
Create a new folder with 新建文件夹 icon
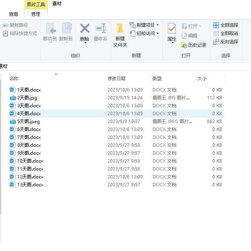[x=120, y=28]
